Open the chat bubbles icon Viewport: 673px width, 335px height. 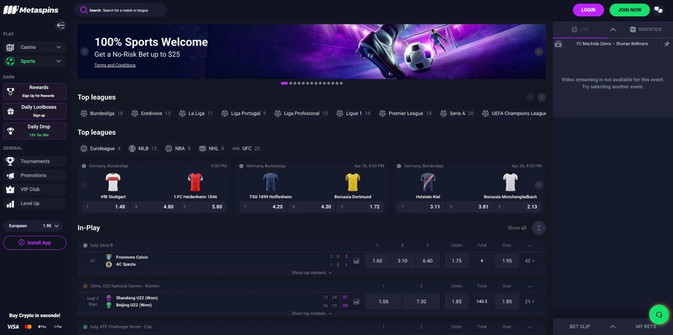click(658, 10)
